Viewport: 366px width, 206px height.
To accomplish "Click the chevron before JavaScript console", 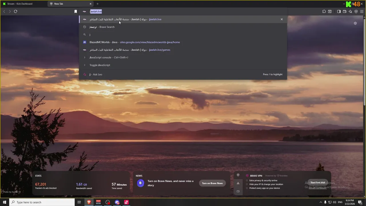I will 85,58.
